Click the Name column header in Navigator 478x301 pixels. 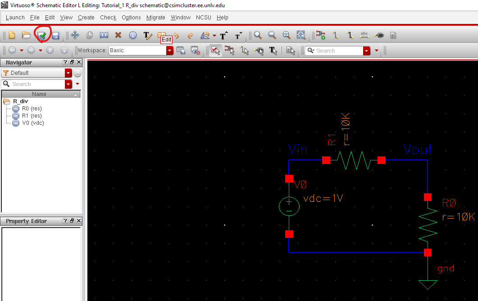click(x=39, y=94)
